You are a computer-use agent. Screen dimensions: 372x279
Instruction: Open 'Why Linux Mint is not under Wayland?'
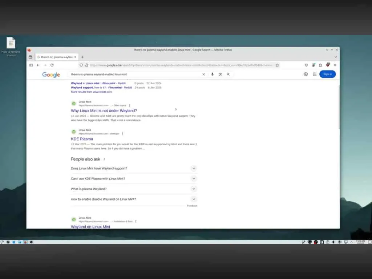104,110
